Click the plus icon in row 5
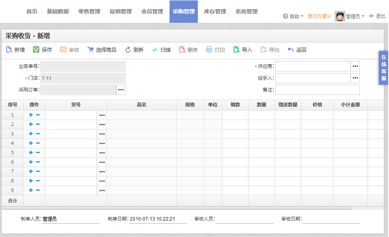Image resolution: width=389 pixels, height=237 pixels. point(31,152)
